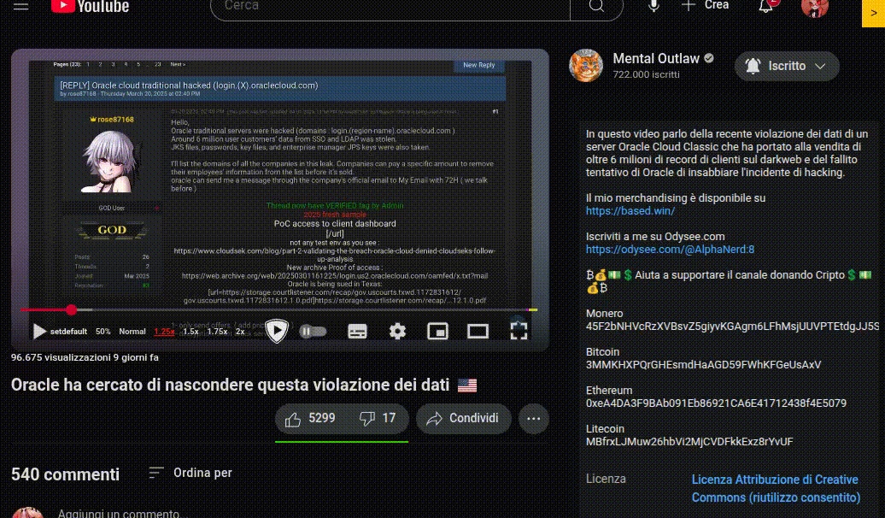Screen dimensions: 885x518
Task: Click the Monero address text
Action: [x=733, y=326]
